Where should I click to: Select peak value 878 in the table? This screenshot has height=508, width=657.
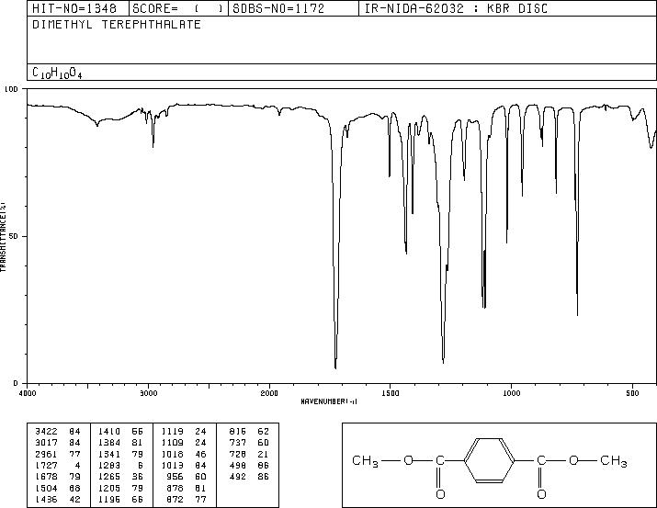click(176, 488)
